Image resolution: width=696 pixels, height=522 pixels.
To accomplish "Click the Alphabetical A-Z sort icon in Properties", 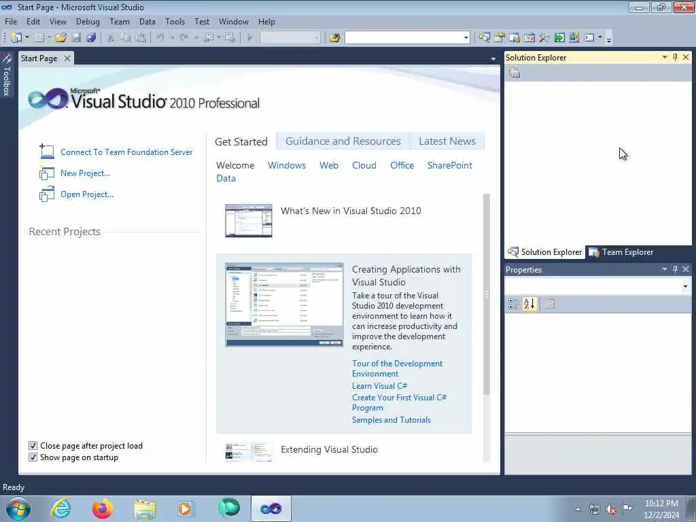I will 529,304.
